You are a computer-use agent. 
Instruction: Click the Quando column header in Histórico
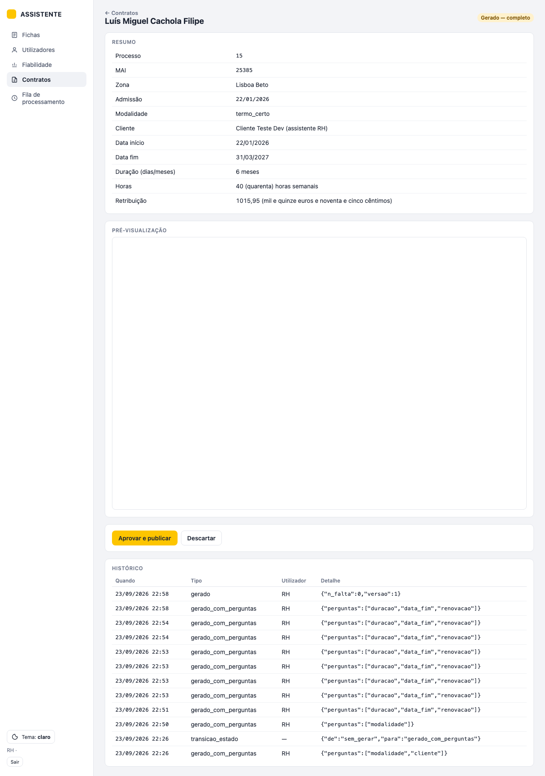coord(125,581)
